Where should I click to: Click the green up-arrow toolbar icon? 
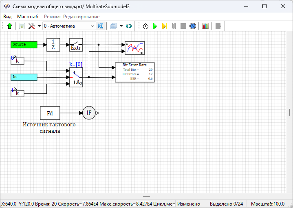(x=10, y=26)
